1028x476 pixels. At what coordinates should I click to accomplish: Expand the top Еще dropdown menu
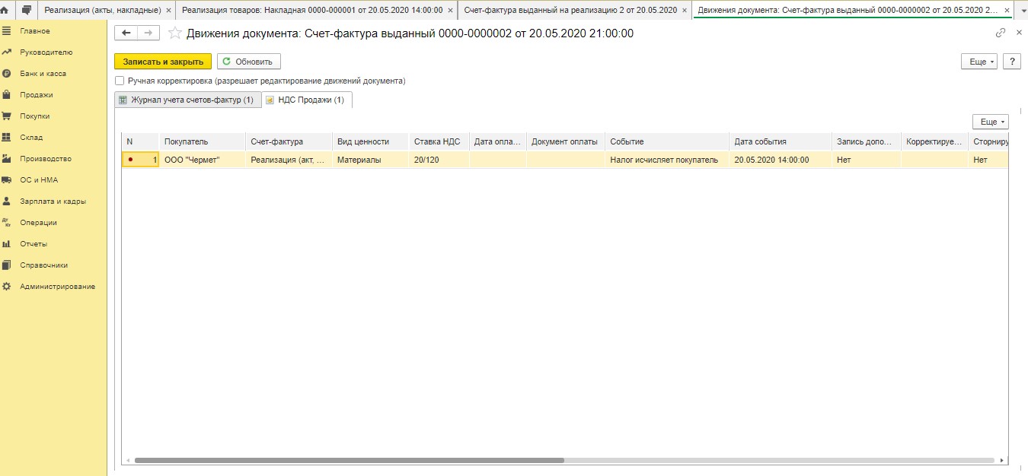tap(979, 62)
